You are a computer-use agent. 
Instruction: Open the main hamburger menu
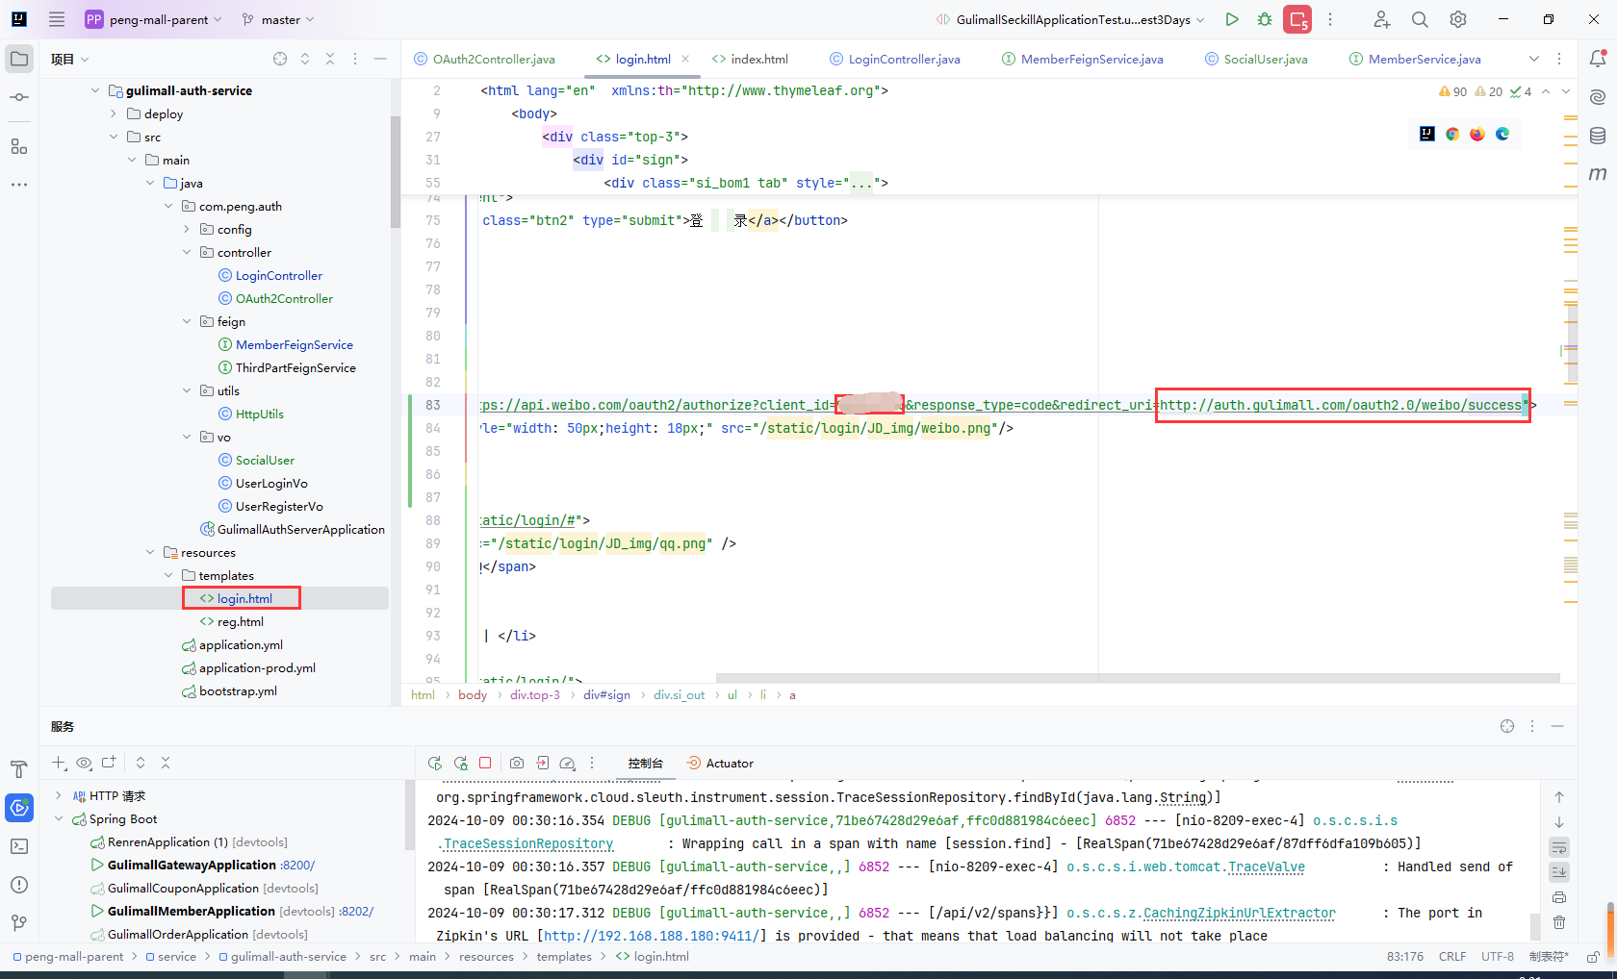pos(57,19)
